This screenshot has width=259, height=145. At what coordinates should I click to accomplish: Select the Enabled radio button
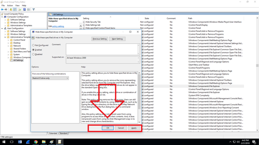tap(33, 50)
